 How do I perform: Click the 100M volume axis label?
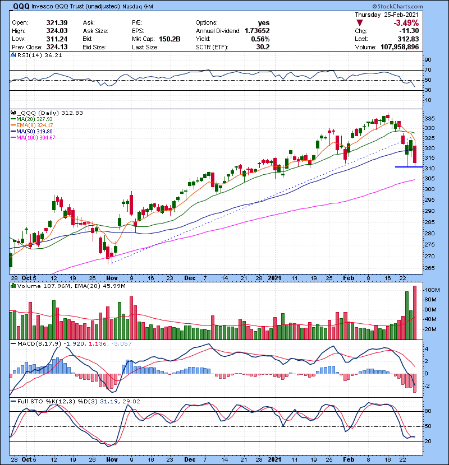click(x=432, y=290)
